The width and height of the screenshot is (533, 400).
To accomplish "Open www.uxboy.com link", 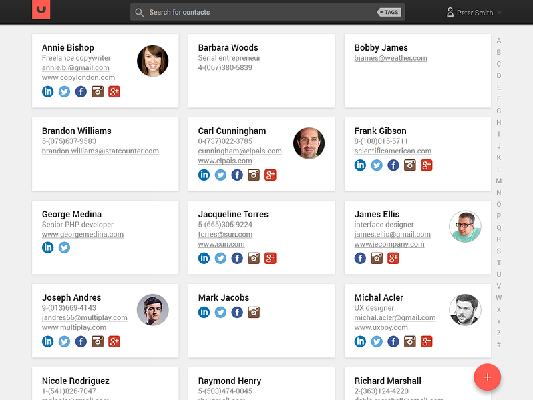I will [381, 327].
